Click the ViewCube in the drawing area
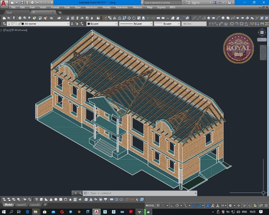This screenshot has height=215, width=269. pos(262,32)
